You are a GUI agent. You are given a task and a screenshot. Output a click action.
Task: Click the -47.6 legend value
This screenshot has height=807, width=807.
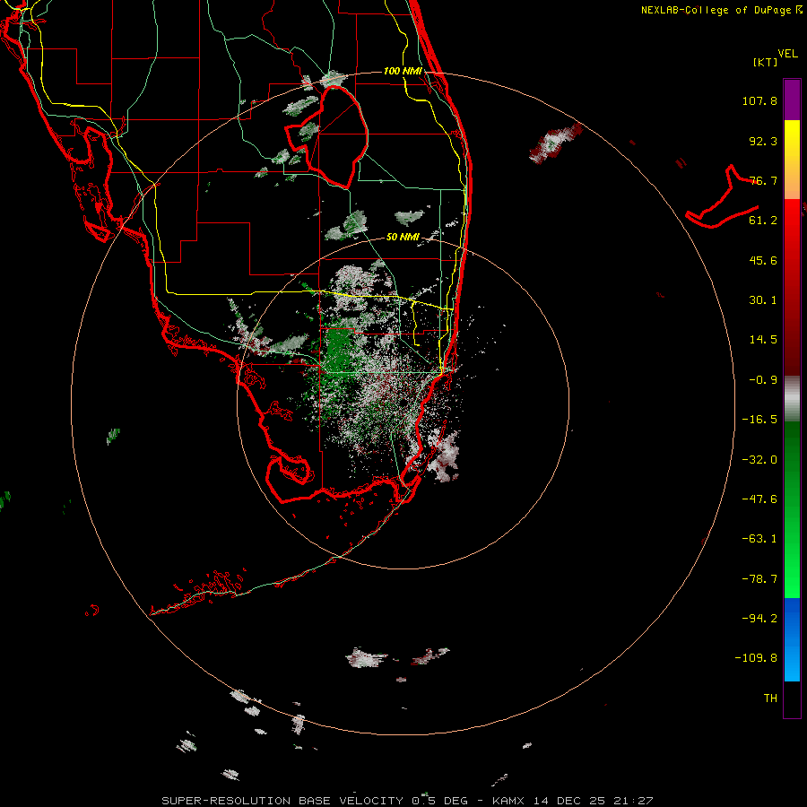(759, 499)
